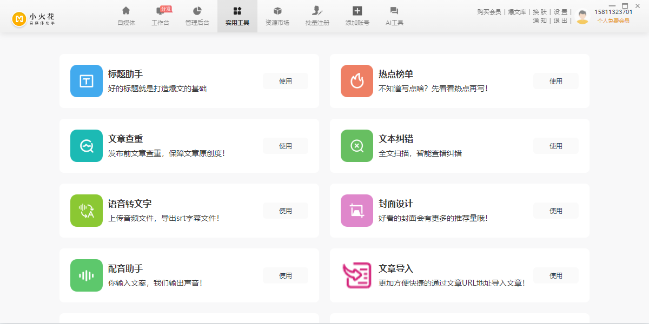Use the 文章导入 tool

coord(556,275)
